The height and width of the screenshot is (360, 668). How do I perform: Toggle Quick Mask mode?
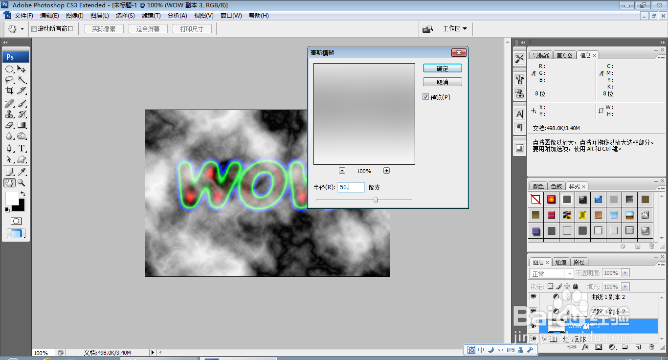16,221
